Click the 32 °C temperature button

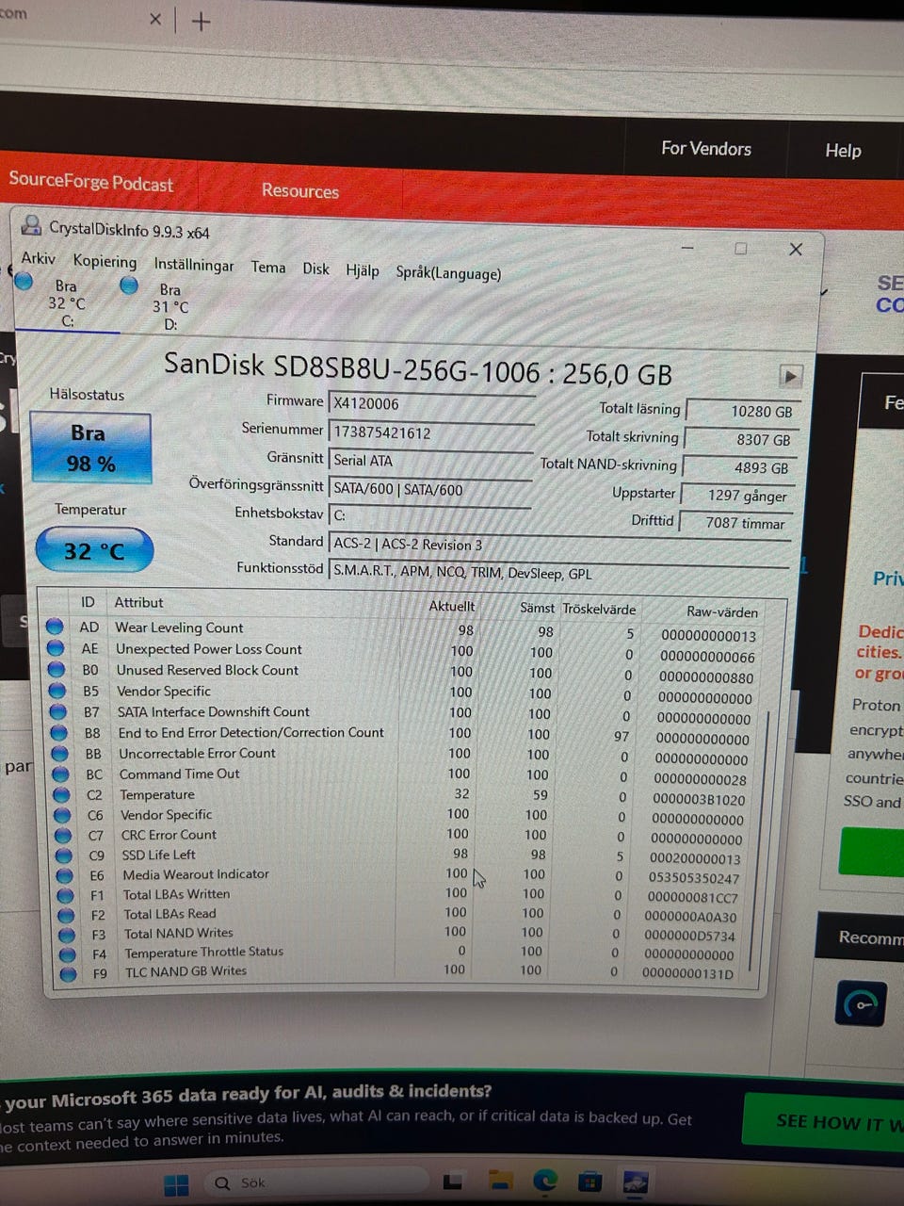pyautogui.click(x=94, y=550)
